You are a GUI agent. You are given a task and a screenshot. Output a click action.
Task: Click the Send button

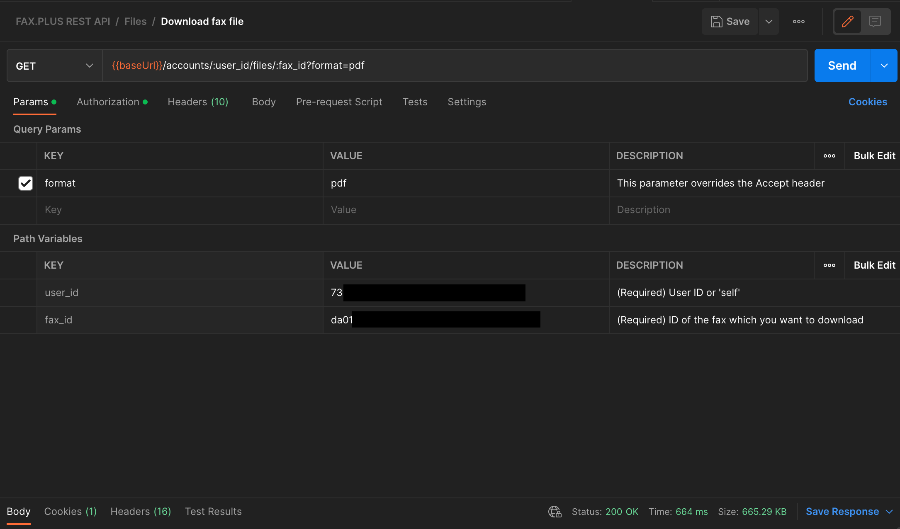point(842,66)
